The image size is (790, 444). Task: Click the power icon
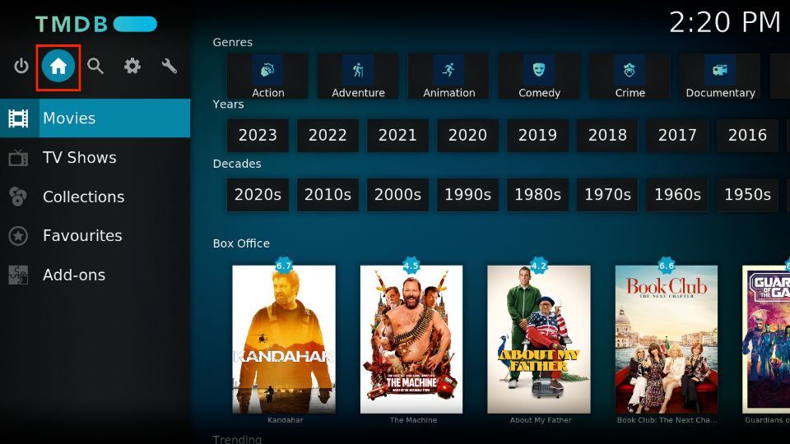[x=21, y=66]
